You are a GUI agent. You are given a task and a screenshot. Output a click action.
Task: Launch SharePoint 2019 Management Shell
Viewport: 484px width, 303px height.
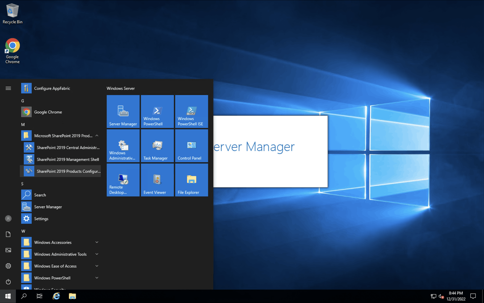pos(60,160)
